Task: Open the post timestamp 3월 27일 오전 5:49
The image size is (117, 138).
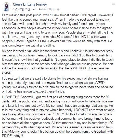Action: tap(24, 9)
